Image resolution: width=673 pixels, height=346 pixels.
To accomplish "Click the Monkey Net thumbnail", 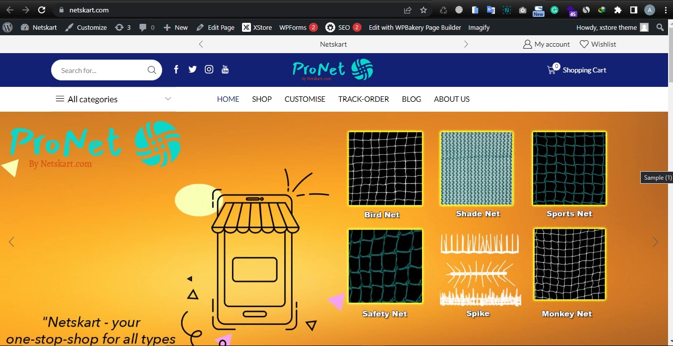I will (x=569, y=265).
